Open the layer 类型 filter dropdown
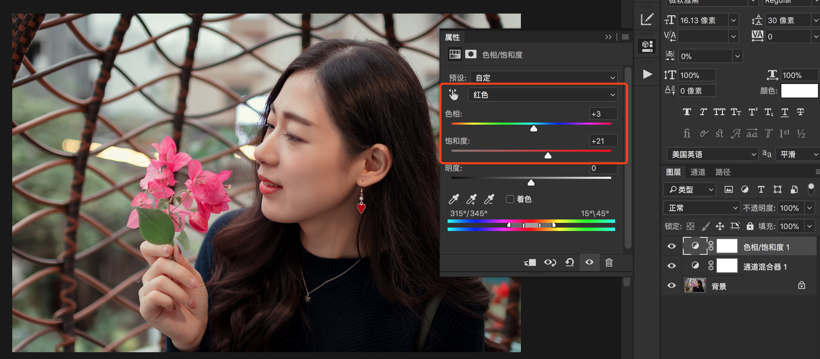This screenshot has height=359, width=820. click(x=690, y=189)
